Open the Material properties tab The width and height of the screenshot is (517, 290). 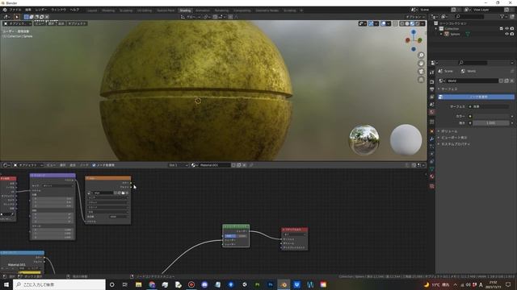pyautogui.click(x=432, y=176)
